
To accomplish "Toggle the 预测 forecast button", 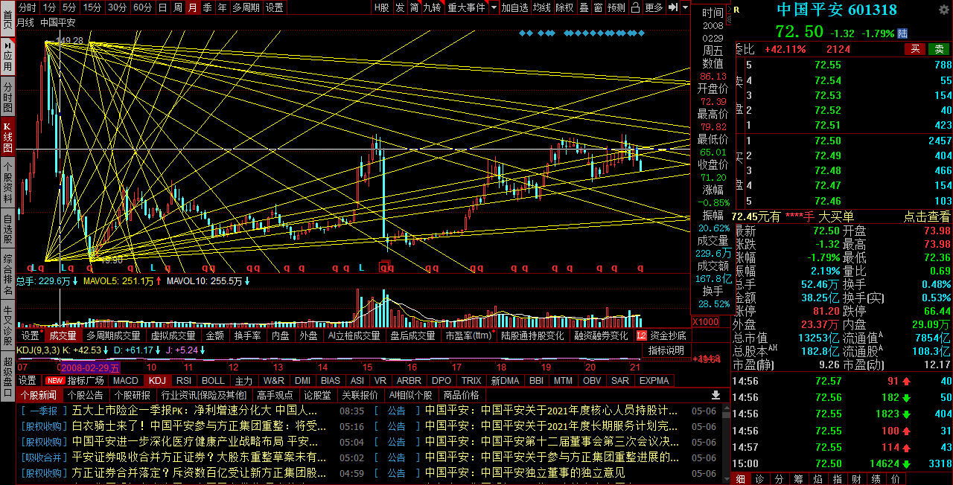I will (x=616, y=7).
